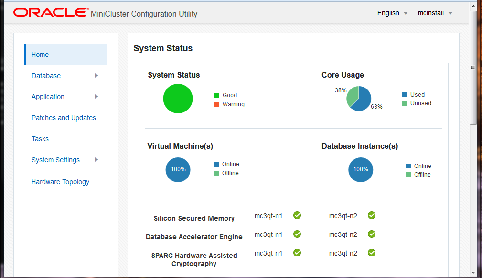Click the Virtual Machine(s) 100% circle

pos(178,170)
